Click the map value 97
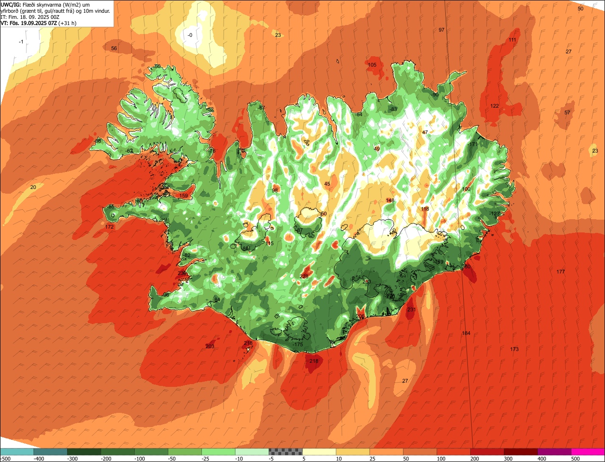Viewport: 605px width, 462px height. pos(441,30)
